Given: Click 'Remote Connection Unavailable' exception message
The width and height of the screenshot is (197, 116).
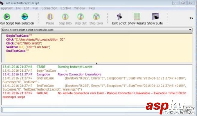Looking at the screenshot, I should click(x=79, y=74).
